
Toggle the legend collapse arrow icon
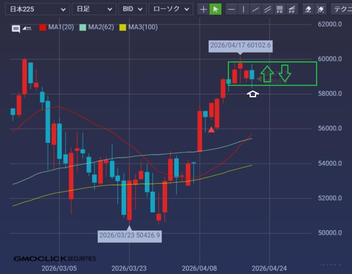coord(27,28)
